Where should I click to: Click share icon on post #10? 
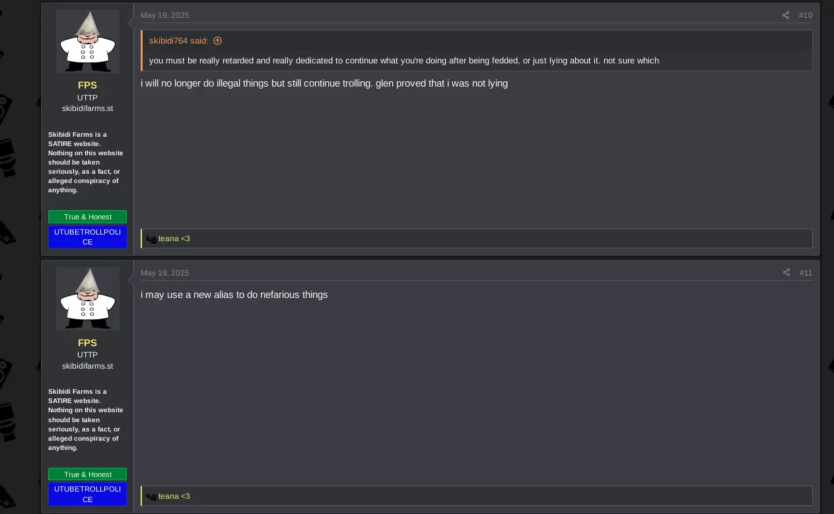tap(786, 15)
